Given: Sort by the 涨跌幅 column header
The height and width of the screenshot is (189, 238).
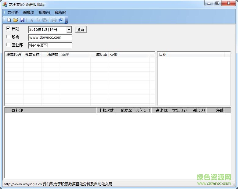Looking at the screenshot, I should 51,55.
